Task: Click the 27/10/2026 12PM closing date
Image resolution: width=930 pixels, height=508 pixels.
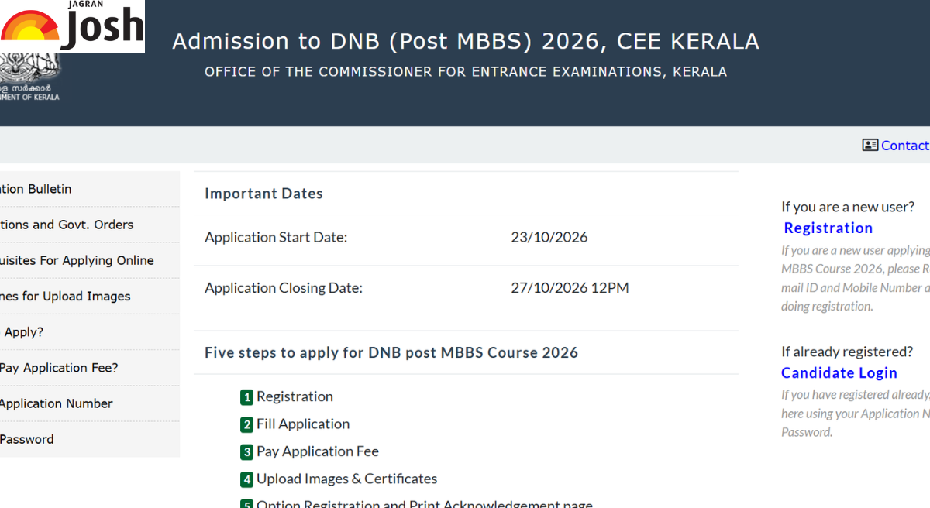Action: pos(570,288)
